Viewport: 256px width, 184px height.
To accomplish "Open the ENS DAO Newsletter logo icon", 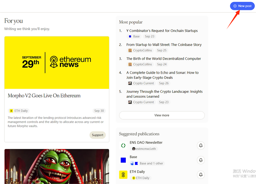I will [x=123, y=146].
